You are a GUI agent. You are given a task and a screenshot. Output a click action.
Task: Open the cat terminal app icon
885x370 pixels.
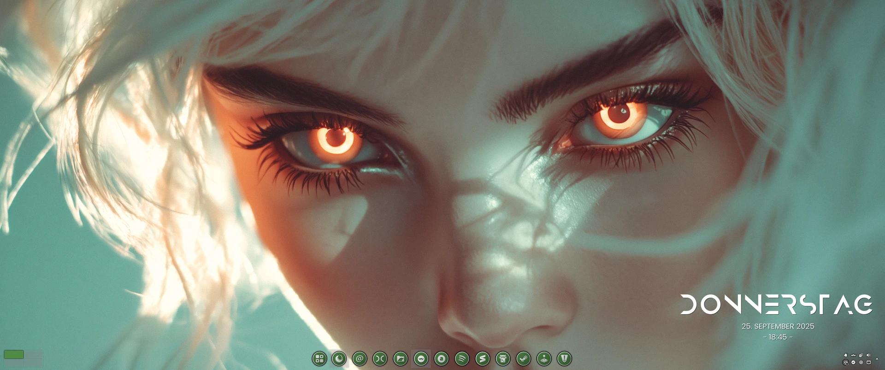(503, 358)
